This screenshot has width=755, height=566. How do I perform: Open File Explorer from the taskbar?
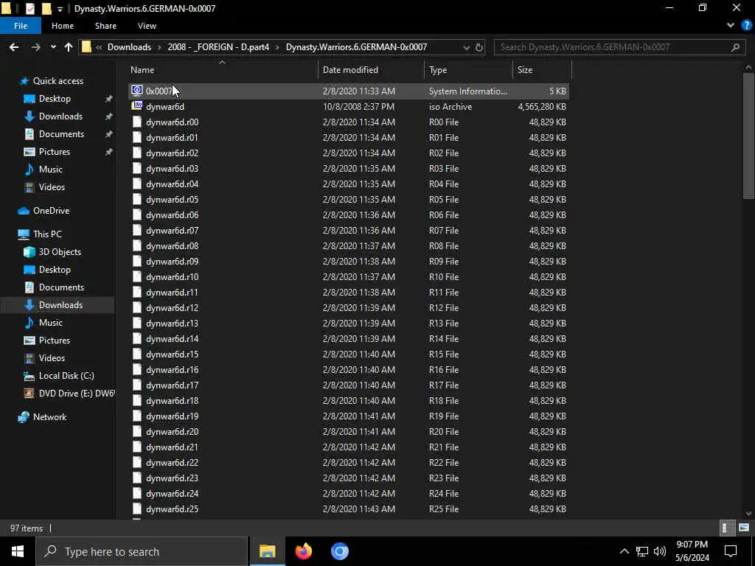[x=267, y=551]
